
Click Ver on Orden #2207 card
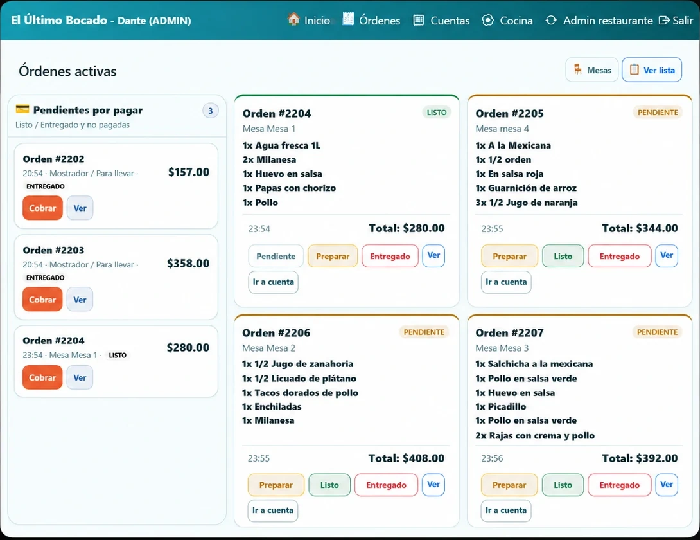tap(667, 485)
